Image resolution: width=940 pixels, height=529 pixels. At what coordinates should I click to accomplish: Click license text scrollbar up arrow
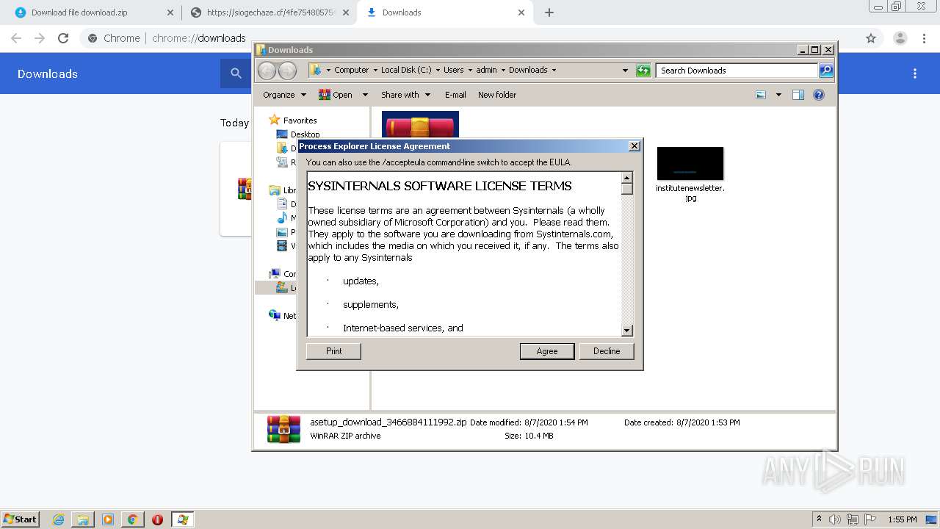(x=627, y=178)
